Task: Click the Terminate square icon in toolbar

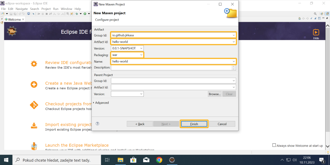Action: tap(47, 14)
